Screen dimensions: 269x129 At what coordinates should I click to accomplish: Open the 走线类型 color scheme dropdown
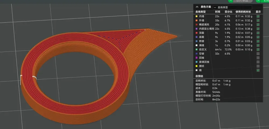click(x=232, y=7)
